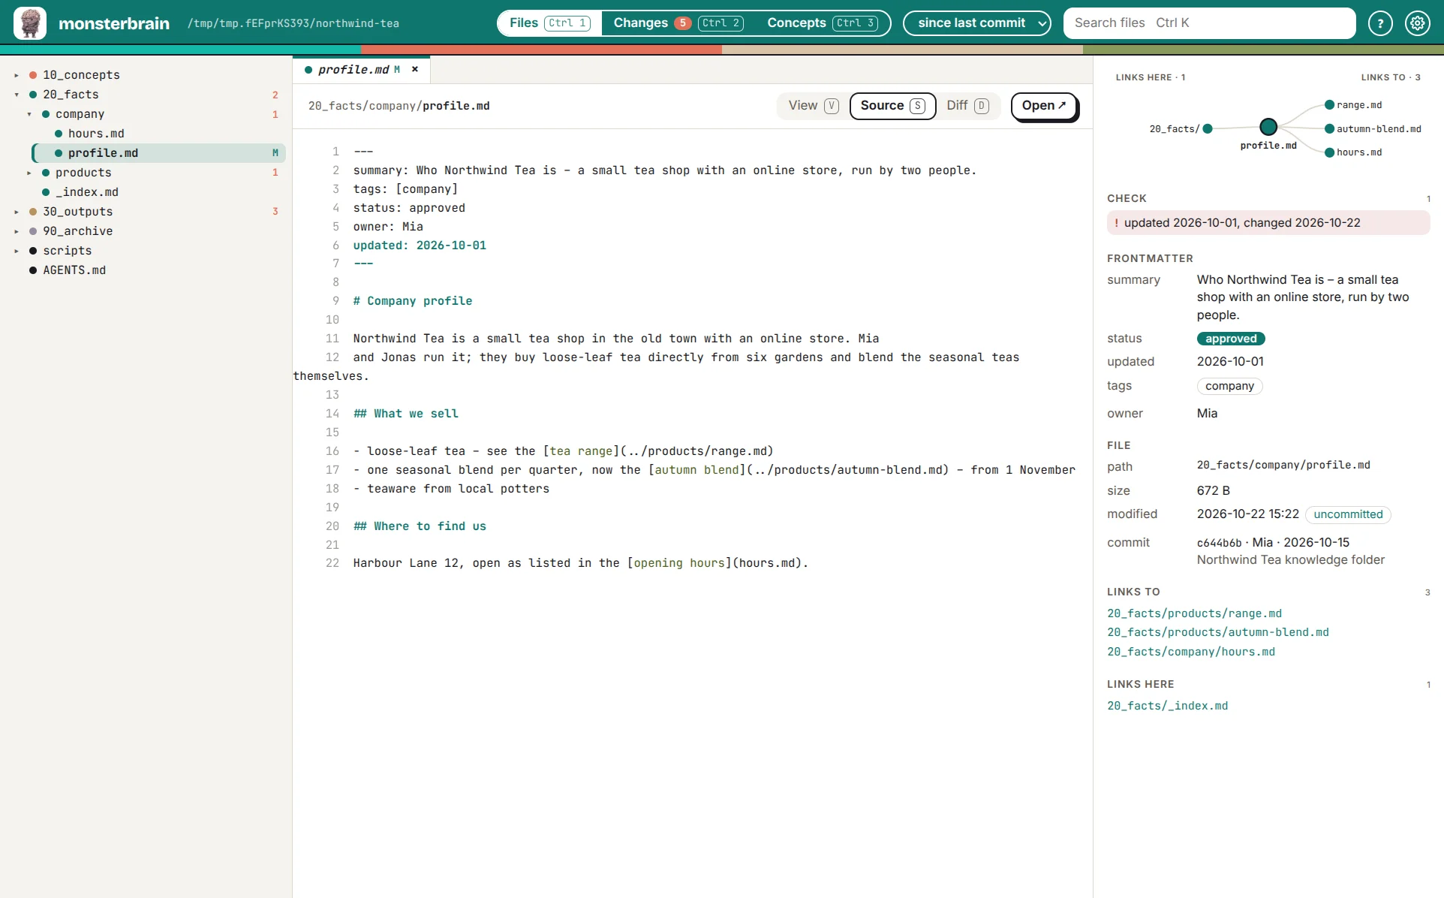Image resolution: width=1444 pixels, height=898 pixels.
Task: Click the profile.md node in link graph
Action: coord(1268,127)
